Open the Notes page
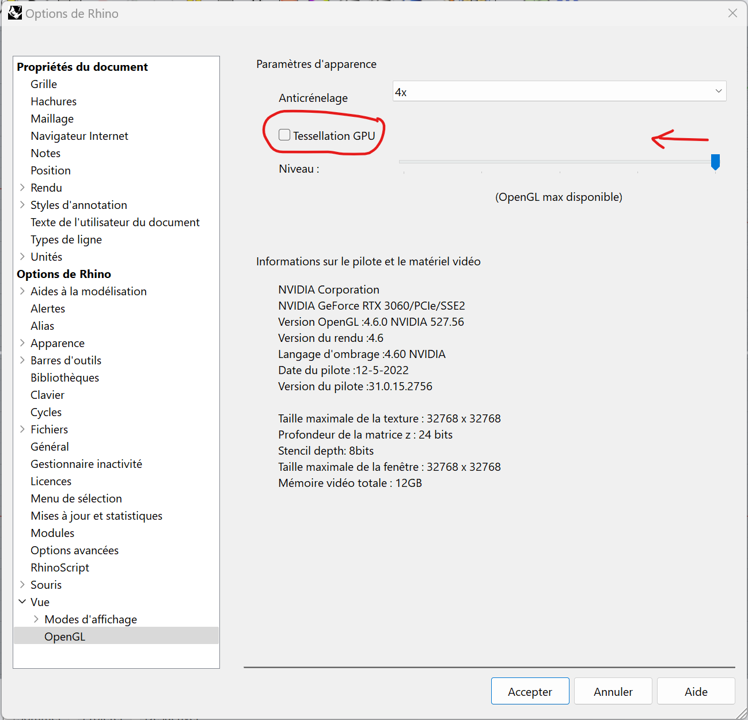Viewport: 748px width, 720px height. 45,153
